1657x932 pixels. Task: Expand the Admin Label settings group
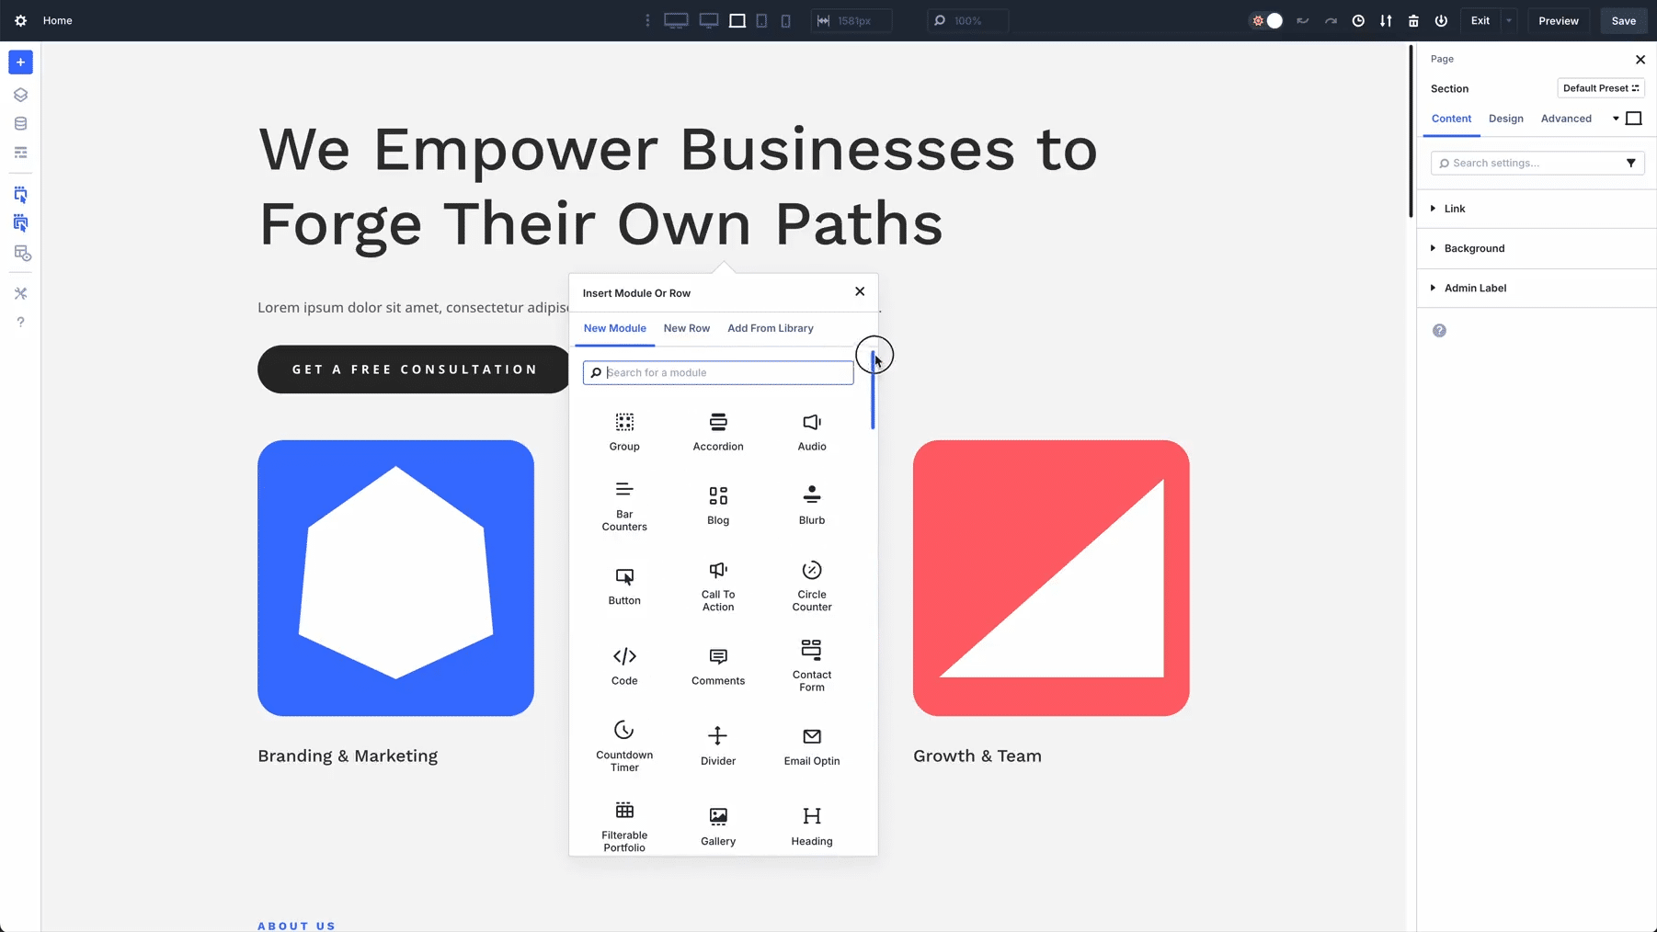coord(1537,288)
